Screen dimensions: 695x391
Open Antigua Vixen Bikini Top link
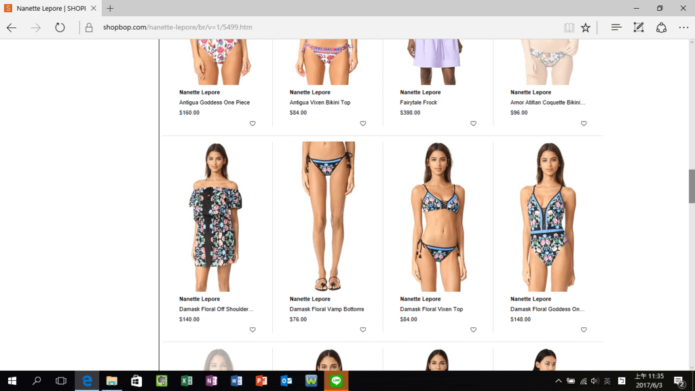[x=320, y=103]
